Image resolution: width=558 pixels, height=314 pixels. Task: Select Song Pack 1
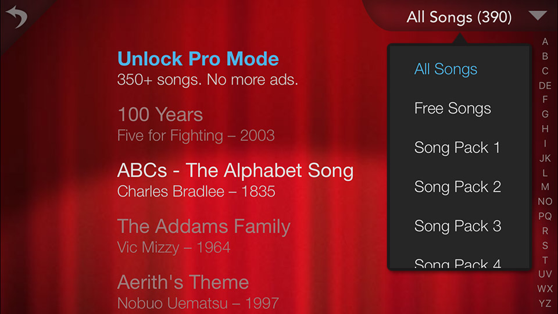tap(457, 148)
